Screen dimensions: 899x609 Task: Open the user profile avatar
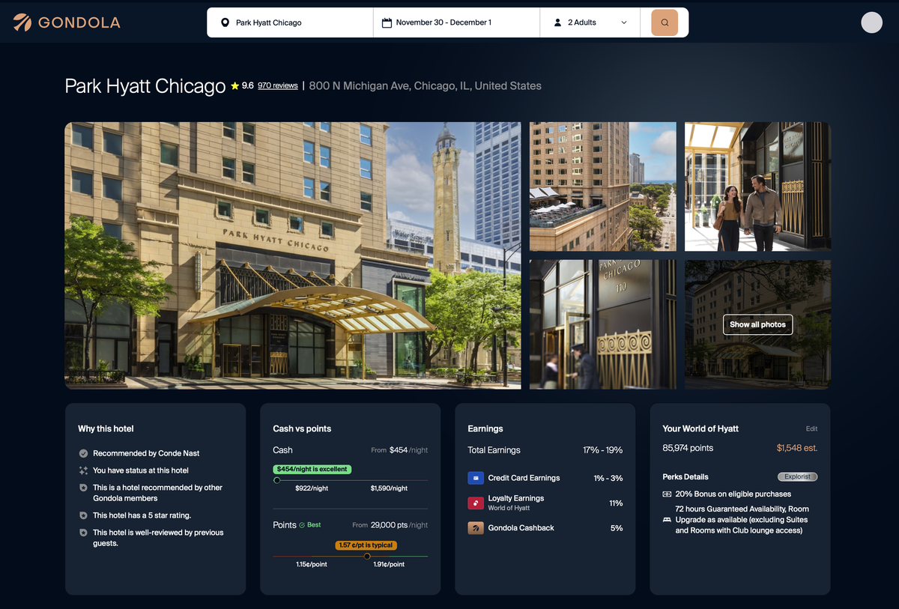tap(871, 22)
